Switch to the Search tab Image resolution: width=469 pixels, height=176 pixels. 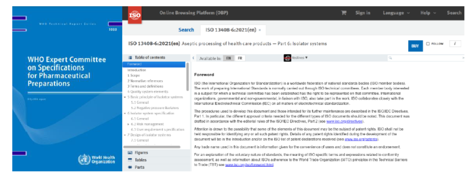tap(186, 30)
